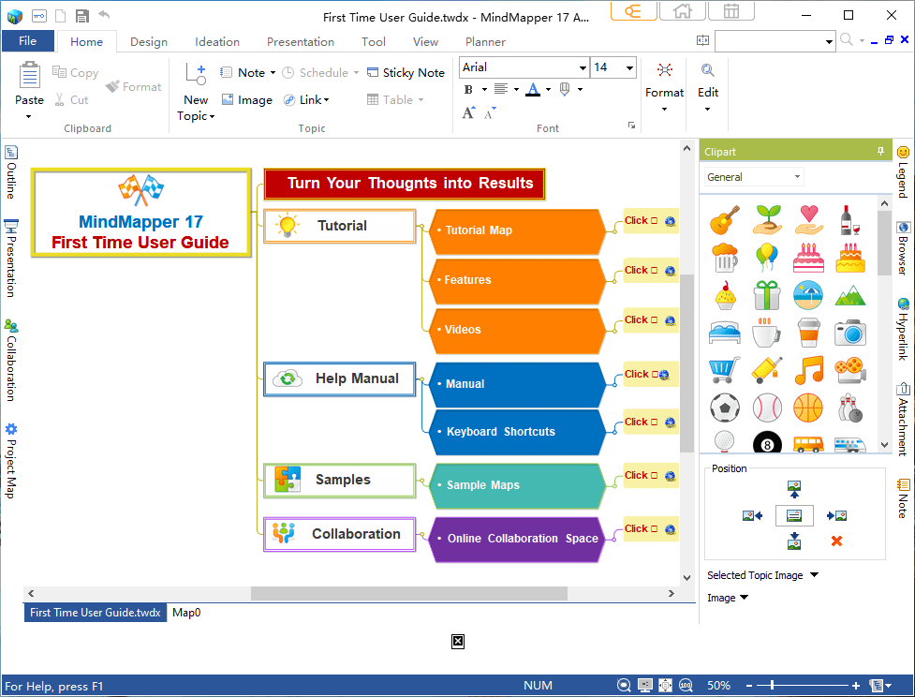Switch to the Planner tab
This screenshot has width=915, height=697.
[485, 41]
